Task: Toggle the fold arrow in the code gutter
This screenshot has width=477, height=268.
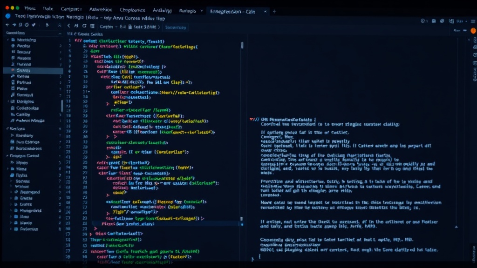Action: (89, 92)
